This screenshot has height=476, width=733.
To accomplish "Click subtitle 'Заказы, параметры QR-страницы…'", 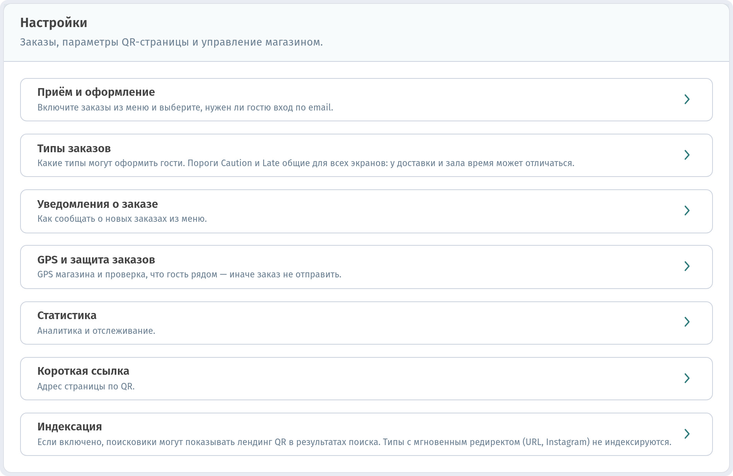I will 171,42.
